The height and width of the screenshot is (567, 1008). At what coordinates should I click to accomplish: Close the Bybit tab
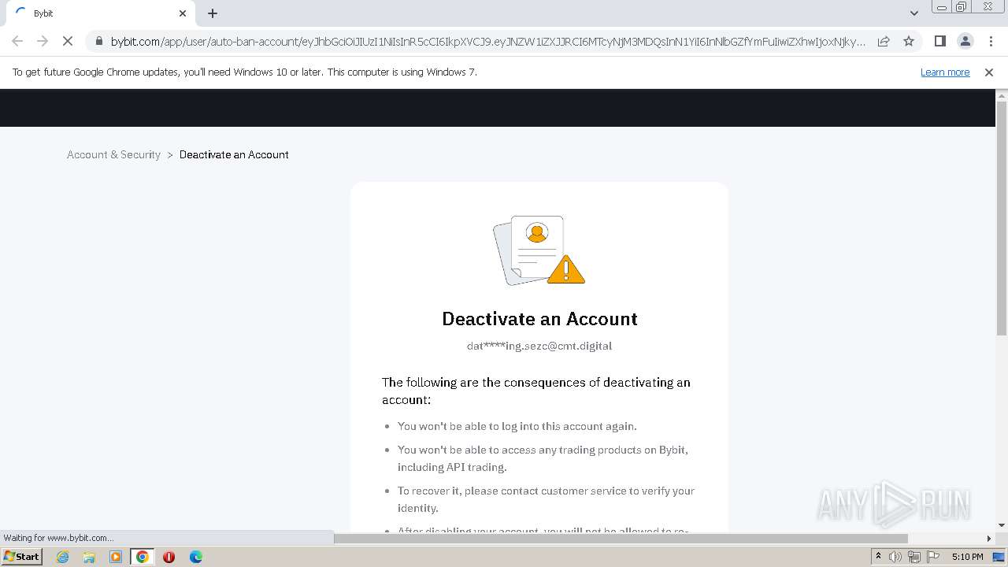coord(183,13)
